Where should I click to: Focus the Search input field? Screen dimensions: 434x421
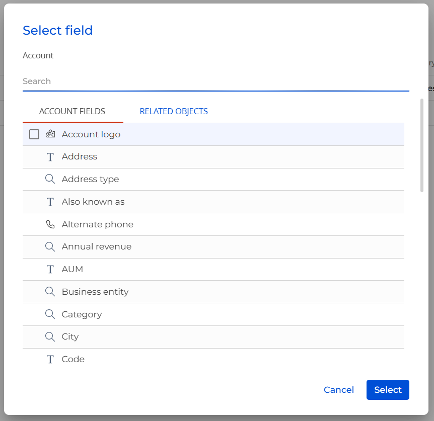pos(216,81)
